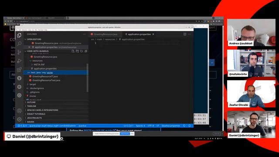The height and width of the screenshot is (157, 279).
Task: Collapse all folders in explorer
Action: [86, 51]
